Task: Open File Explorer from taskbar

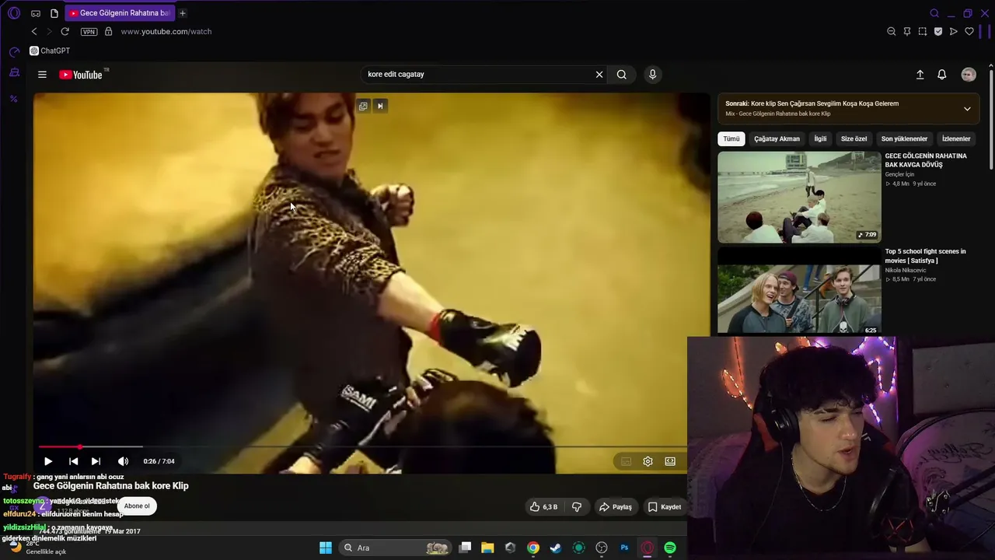Action: click(487, 548)
